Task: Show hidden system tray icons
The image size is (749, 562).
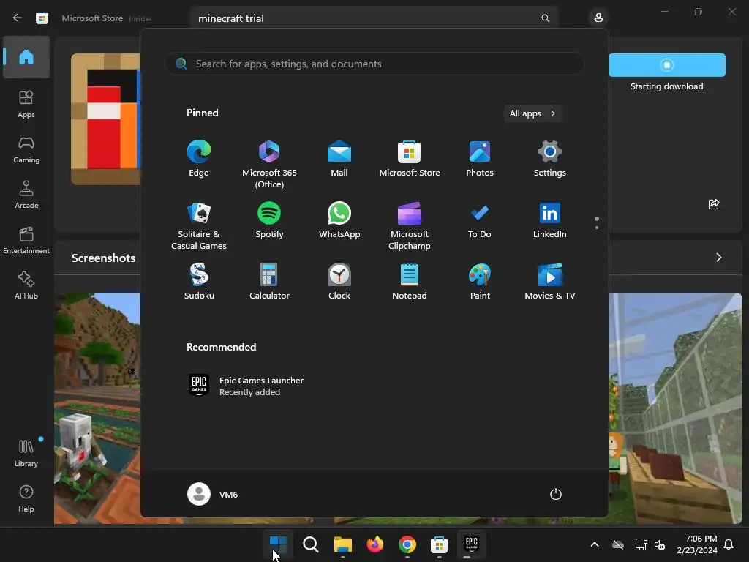Action: tap(595, 544)
